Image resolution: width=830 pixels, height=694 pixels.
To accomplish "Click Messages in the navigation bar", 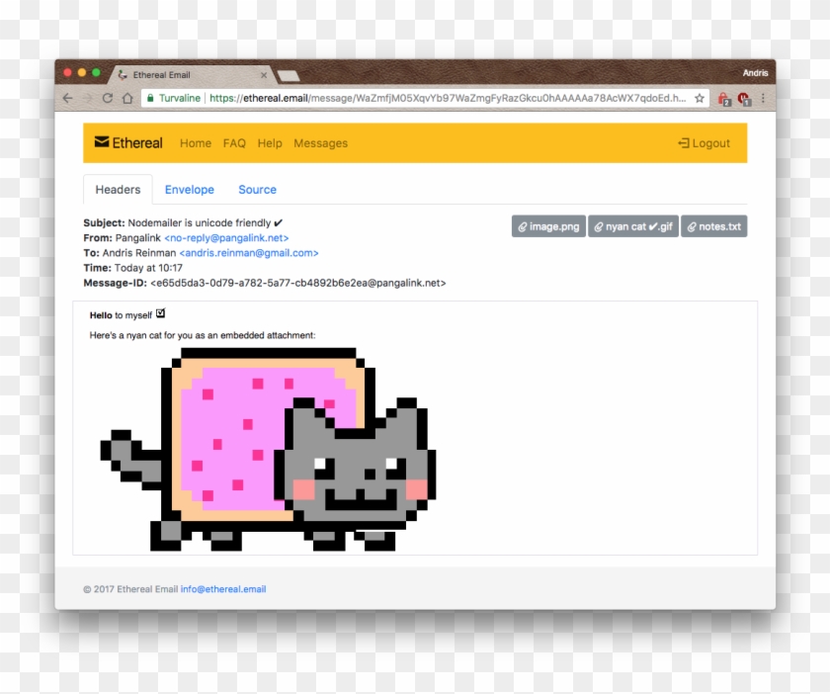I will coord(320,143).
